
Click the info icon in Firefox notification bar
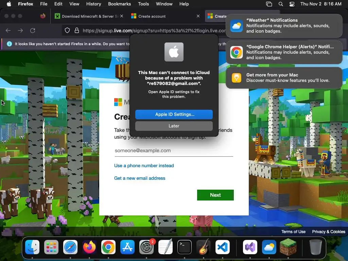[x=9, y=44]
